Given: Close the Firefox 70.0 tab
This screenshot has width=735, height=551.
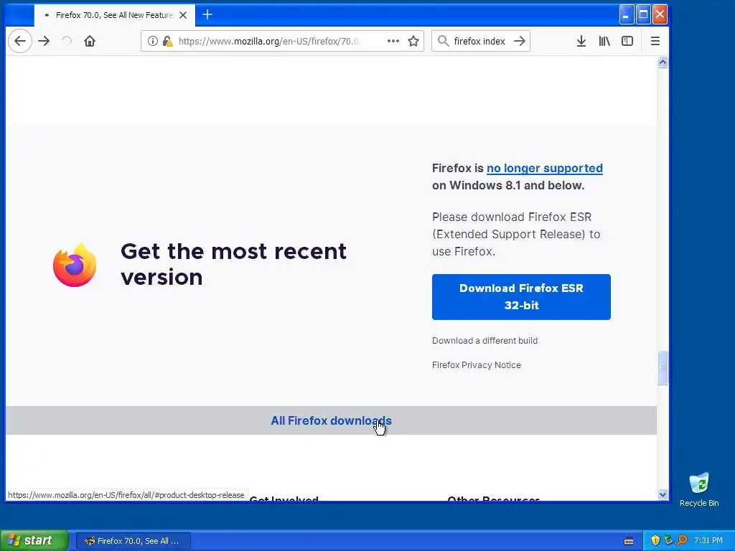Looking at the screenshot, I should tap(183, 15).
